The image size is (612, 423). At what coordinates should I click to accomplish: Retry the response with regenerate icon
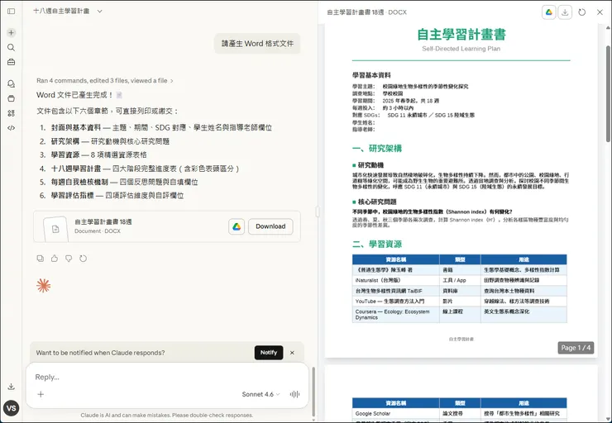pos(84,259)
